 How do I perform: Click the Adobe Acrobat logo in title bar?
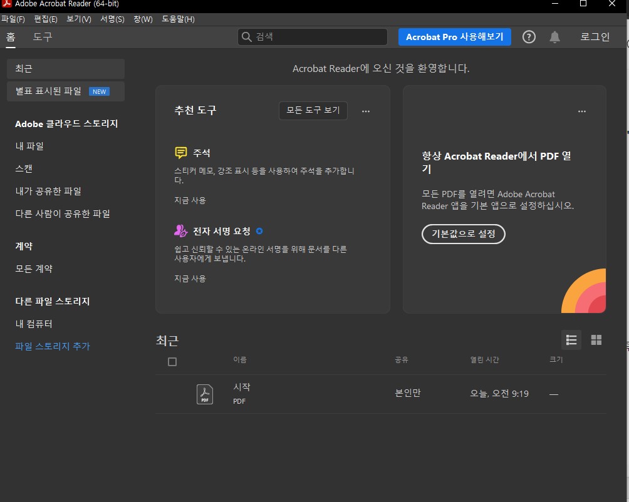tap(7, 4)
